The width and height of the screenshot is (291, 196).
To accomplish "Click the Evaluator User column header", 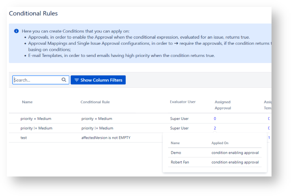I will click(x=183, y=102).
